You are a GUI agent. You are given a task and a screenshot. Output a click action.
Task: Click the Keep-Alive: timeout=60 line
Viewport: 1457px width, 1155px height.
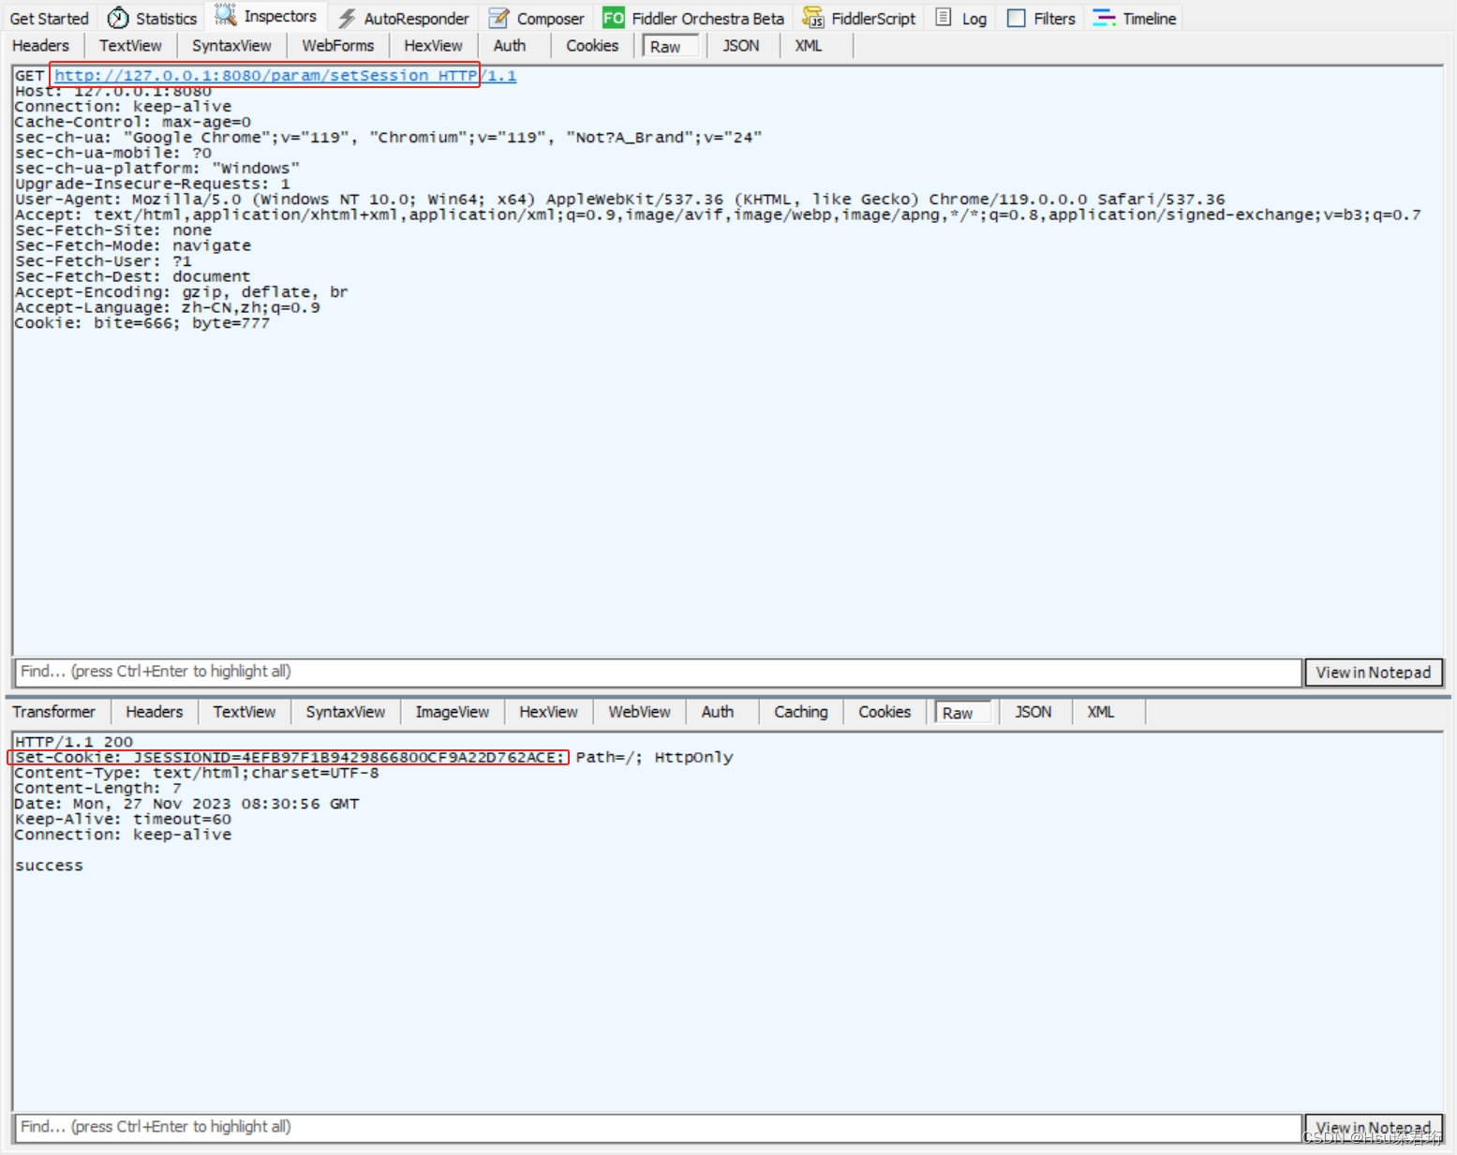123,819
